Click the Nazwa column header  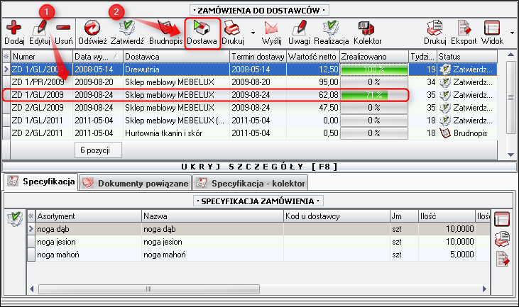tap(212, 216)
